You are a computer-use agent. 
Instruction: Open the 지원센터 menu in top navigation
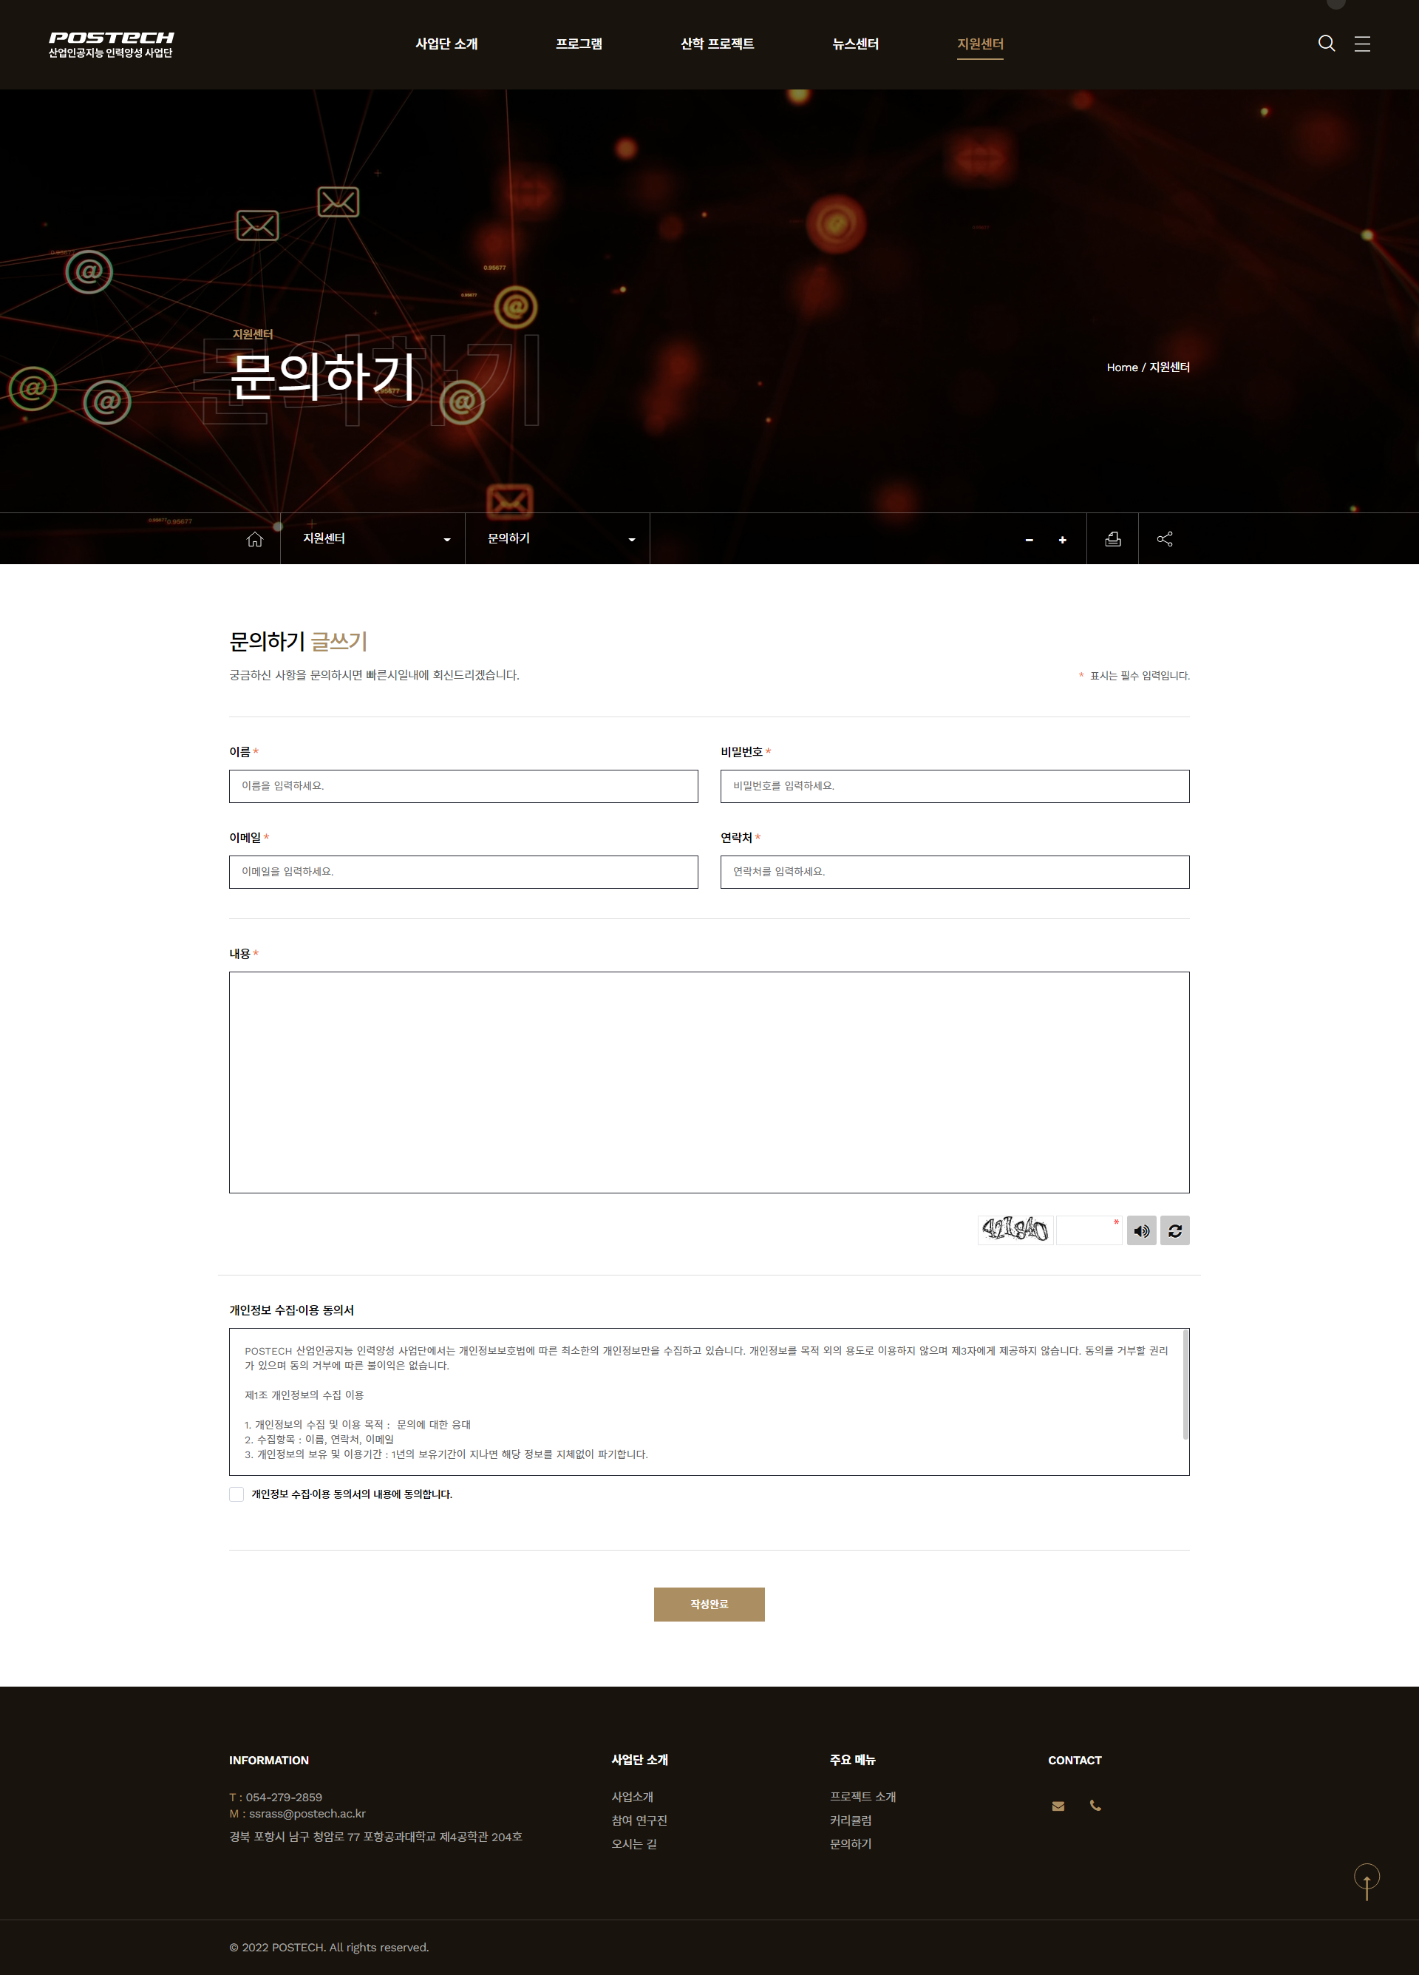tap(980, 44)
